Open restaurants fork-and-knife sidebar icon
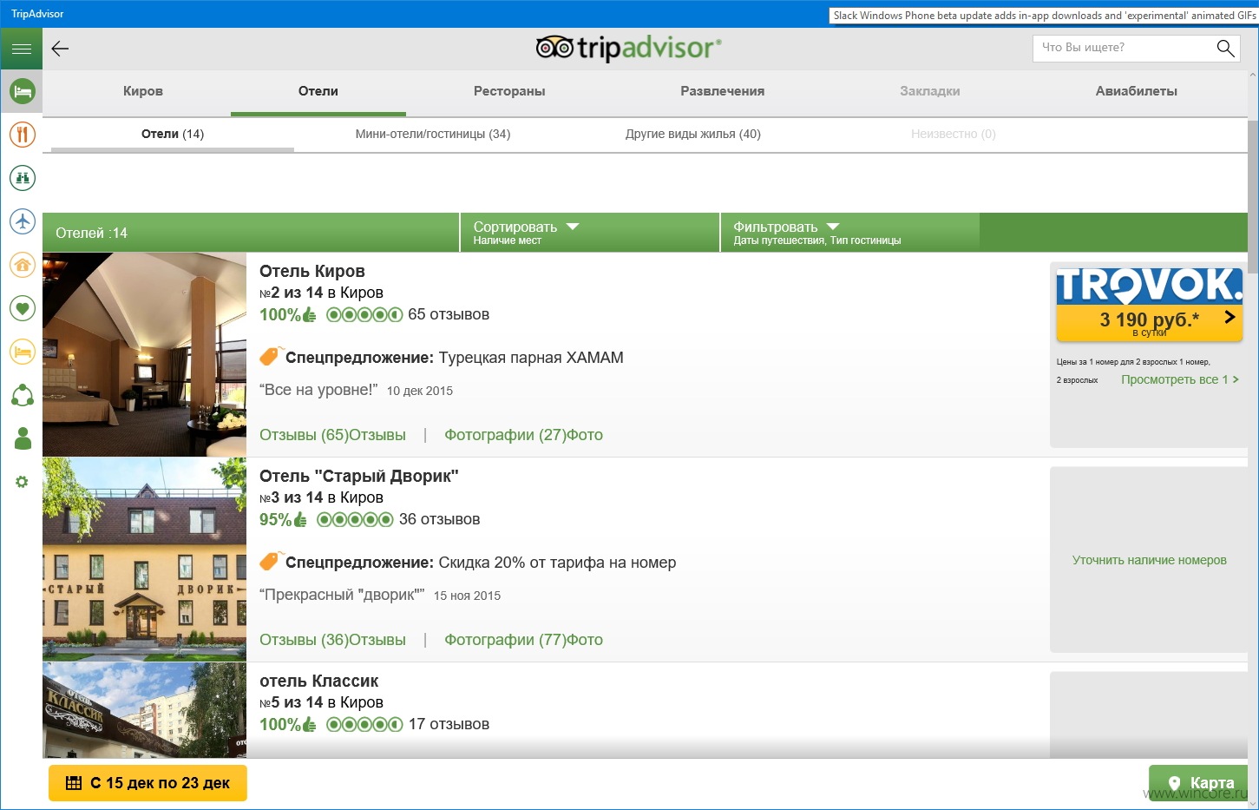 (x=23, y=135)
